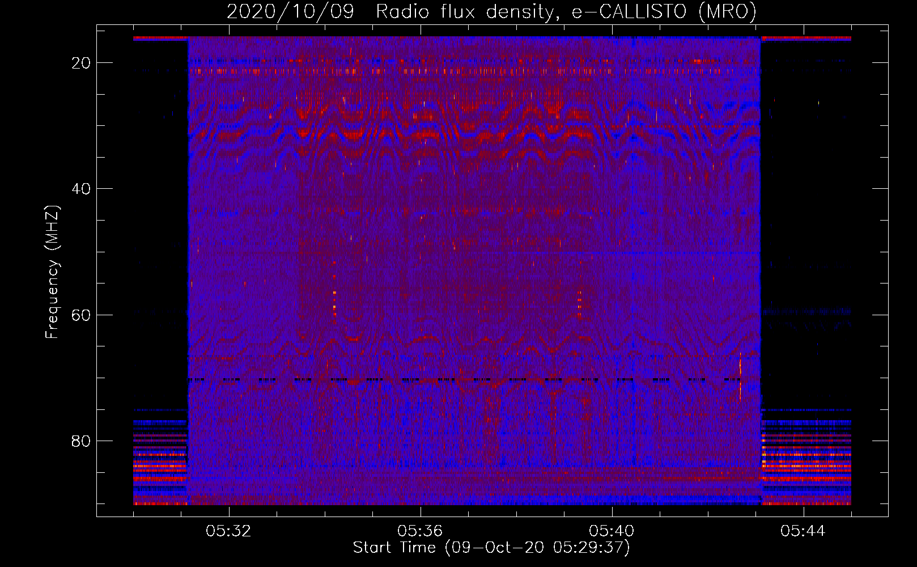This screenshot has width=917, height=567.
Task: Select the 05:40 time axis label
Action: 612,531
